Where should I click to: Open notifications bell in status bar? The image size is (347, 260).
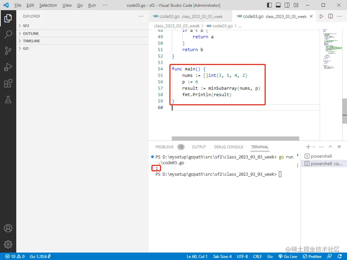(340, 256)
